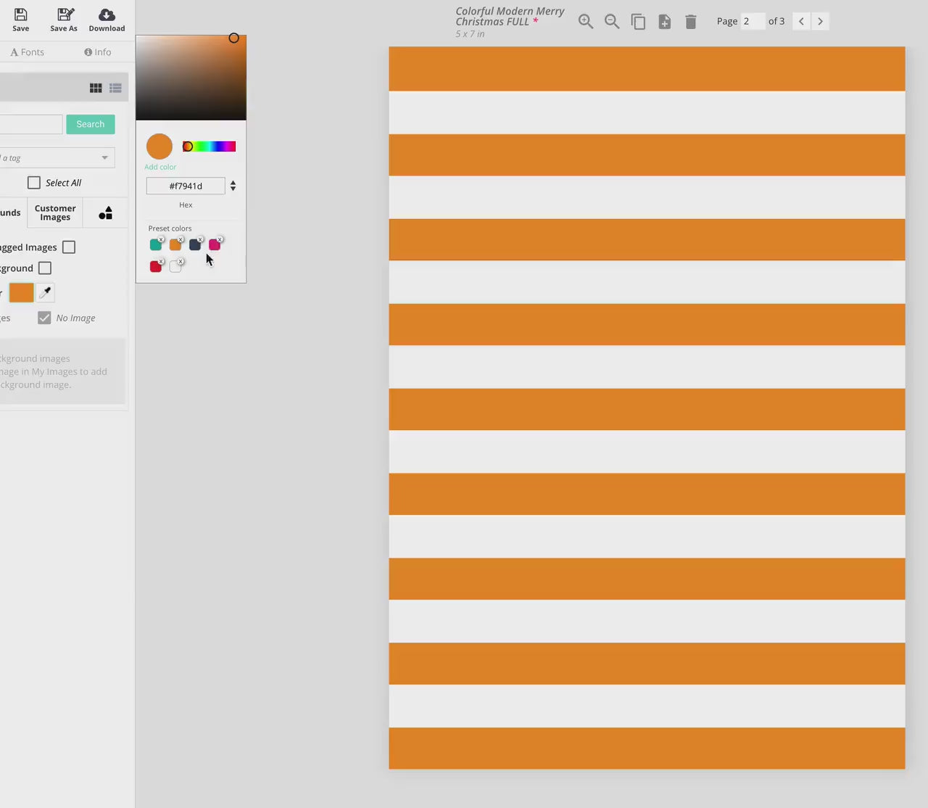Add a new page with the page-plus icon

[664, 22]
